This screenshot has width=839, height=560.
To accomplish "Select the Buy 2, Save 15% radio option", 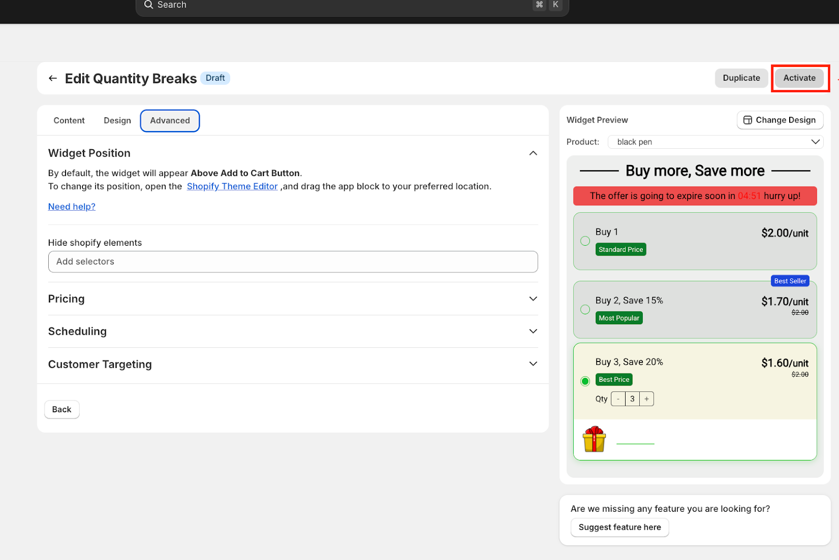I will [585, 310].
